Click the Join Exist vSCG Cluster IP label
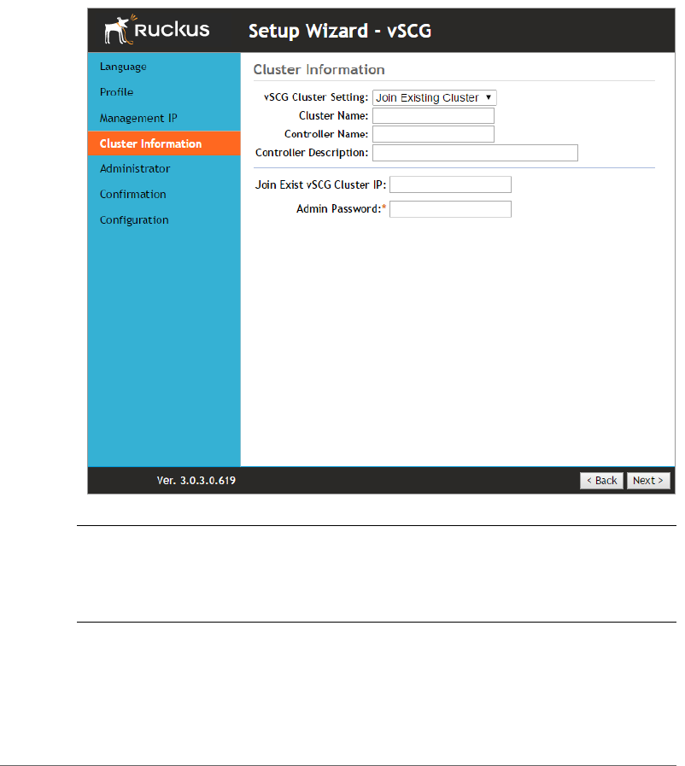The height and width of the screenshot is (766, 685). click(320, 185)
